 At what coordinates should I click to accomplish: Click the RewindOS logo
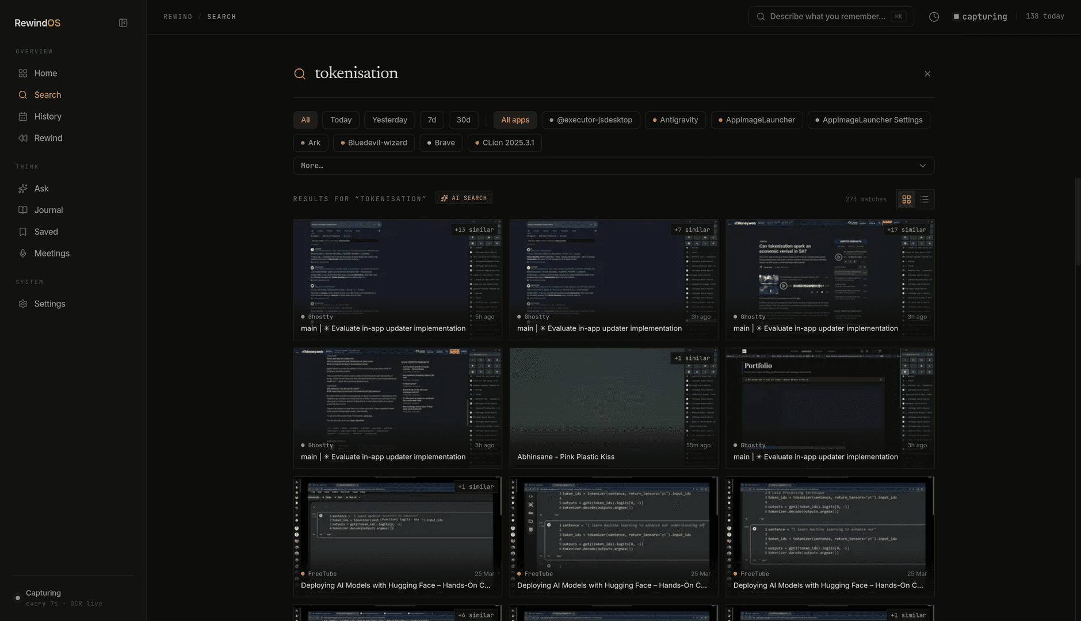coord(37,23)
